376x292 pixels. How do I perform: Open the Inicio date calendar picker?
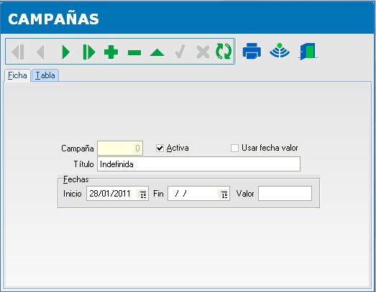coord(143,194)
